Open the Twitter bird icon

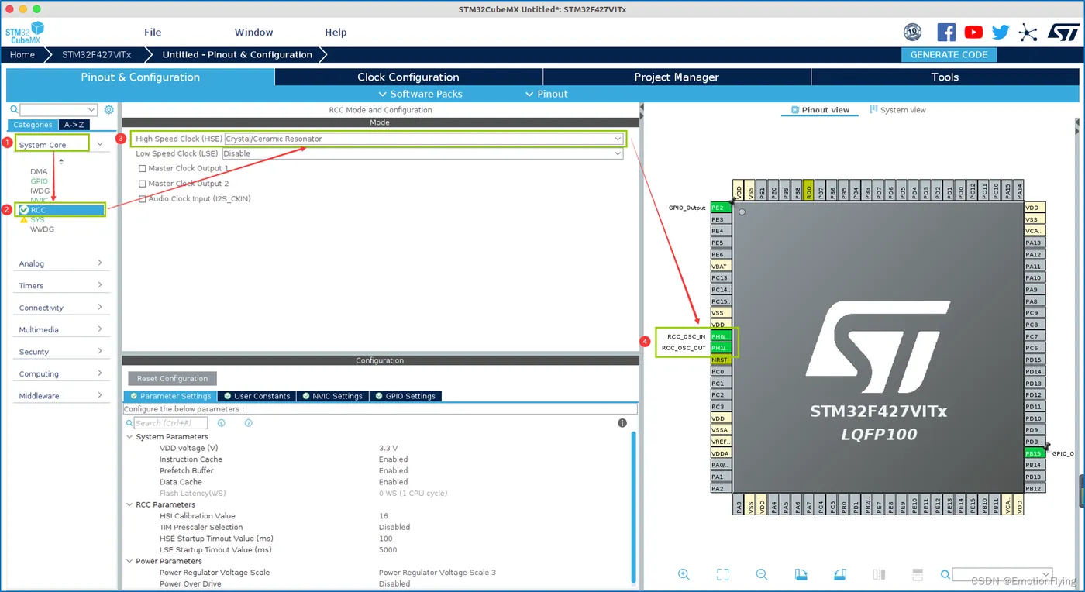[x=1001, y=32]
